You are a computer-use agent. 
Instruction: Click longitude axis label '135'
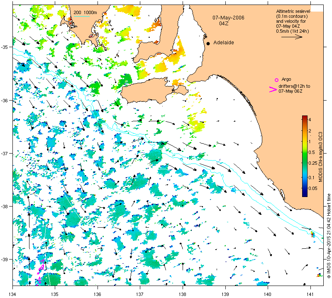[55, 294]
